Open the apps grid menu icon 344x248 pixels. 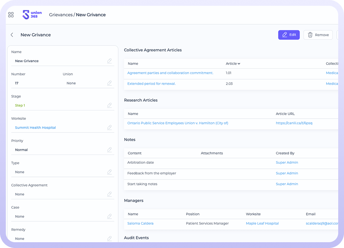(x=11, y=15)
